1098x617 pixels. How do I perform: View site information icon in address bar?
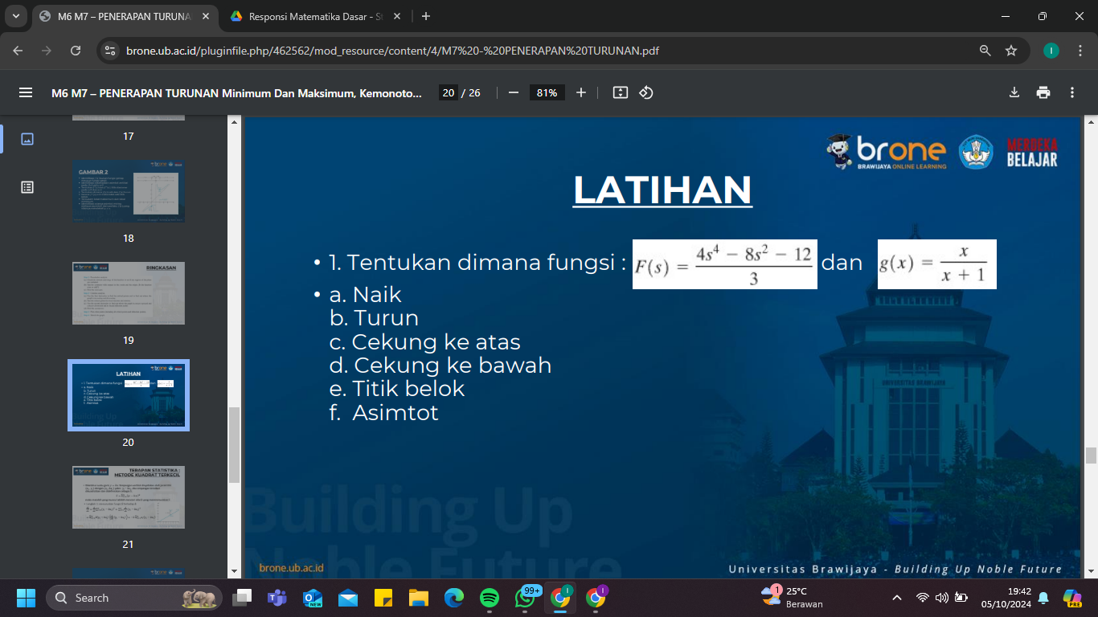coord(111,51)
